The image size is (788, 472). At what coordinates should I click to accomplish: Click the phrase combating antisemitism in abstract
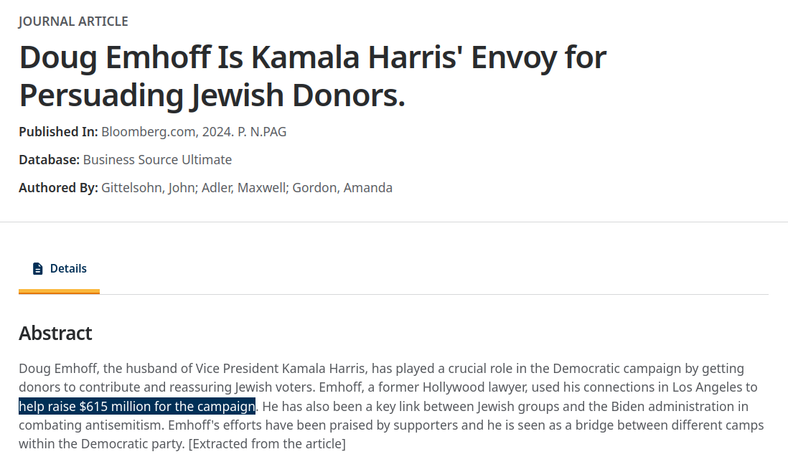91,425
